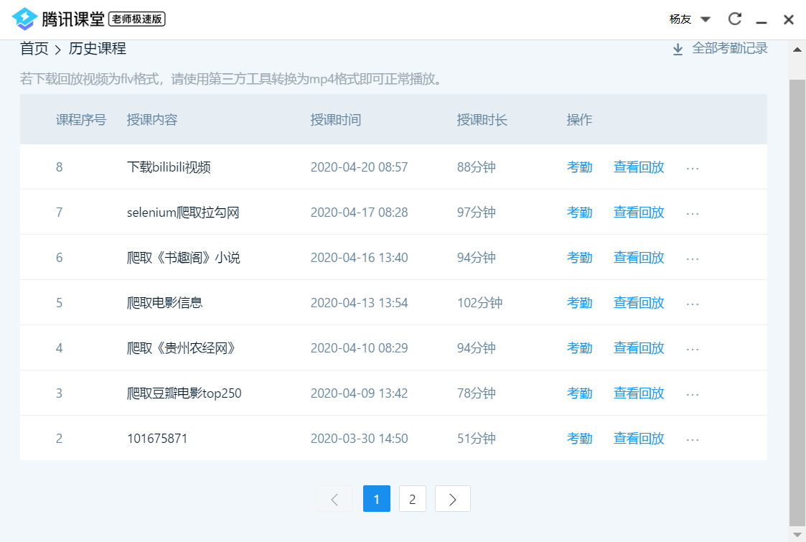Click the next page arrow in pagination
Screen dimensions: 806x542
452,498
